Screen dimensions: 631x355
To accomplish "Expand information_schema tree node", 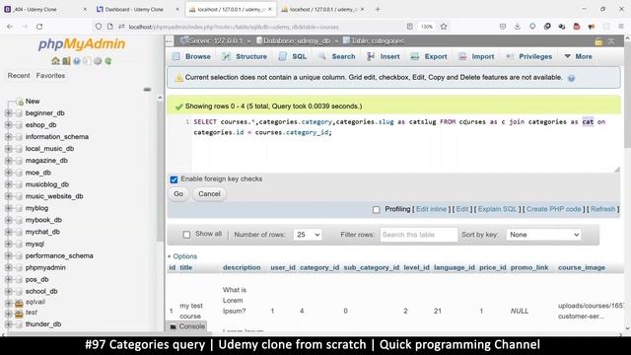I will (9, 137).
